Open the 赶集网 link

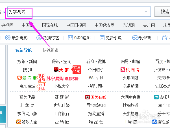(27, 106)
